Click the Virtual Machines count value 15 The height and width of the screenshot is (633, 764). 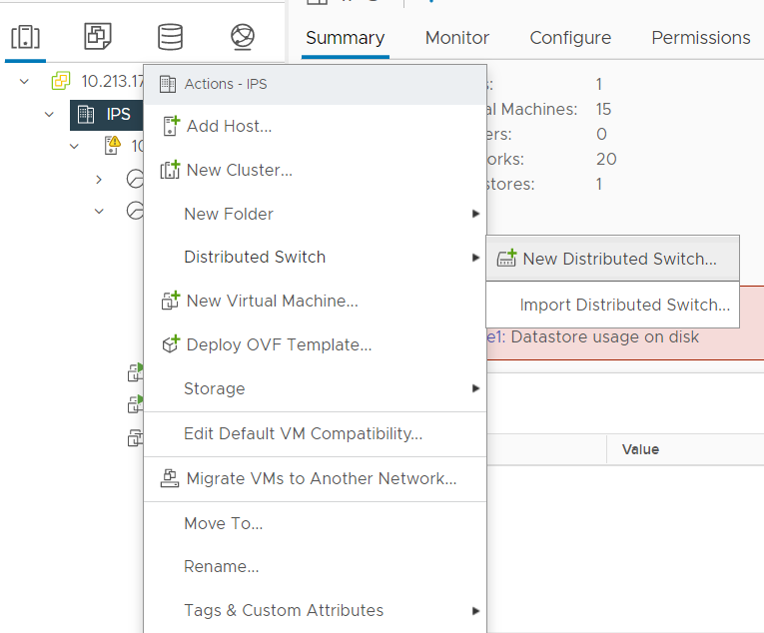[603, 109]
